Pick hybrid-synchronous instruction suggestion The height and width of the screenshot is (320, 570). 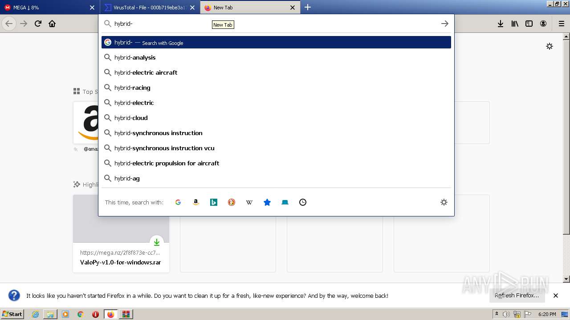tap(276, 133)
